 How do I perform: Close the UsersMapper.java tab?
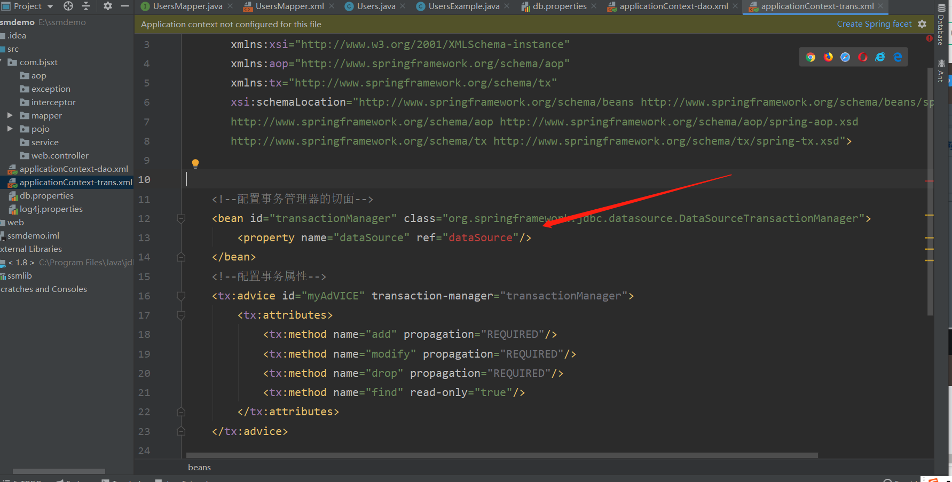tap(230, 6)
